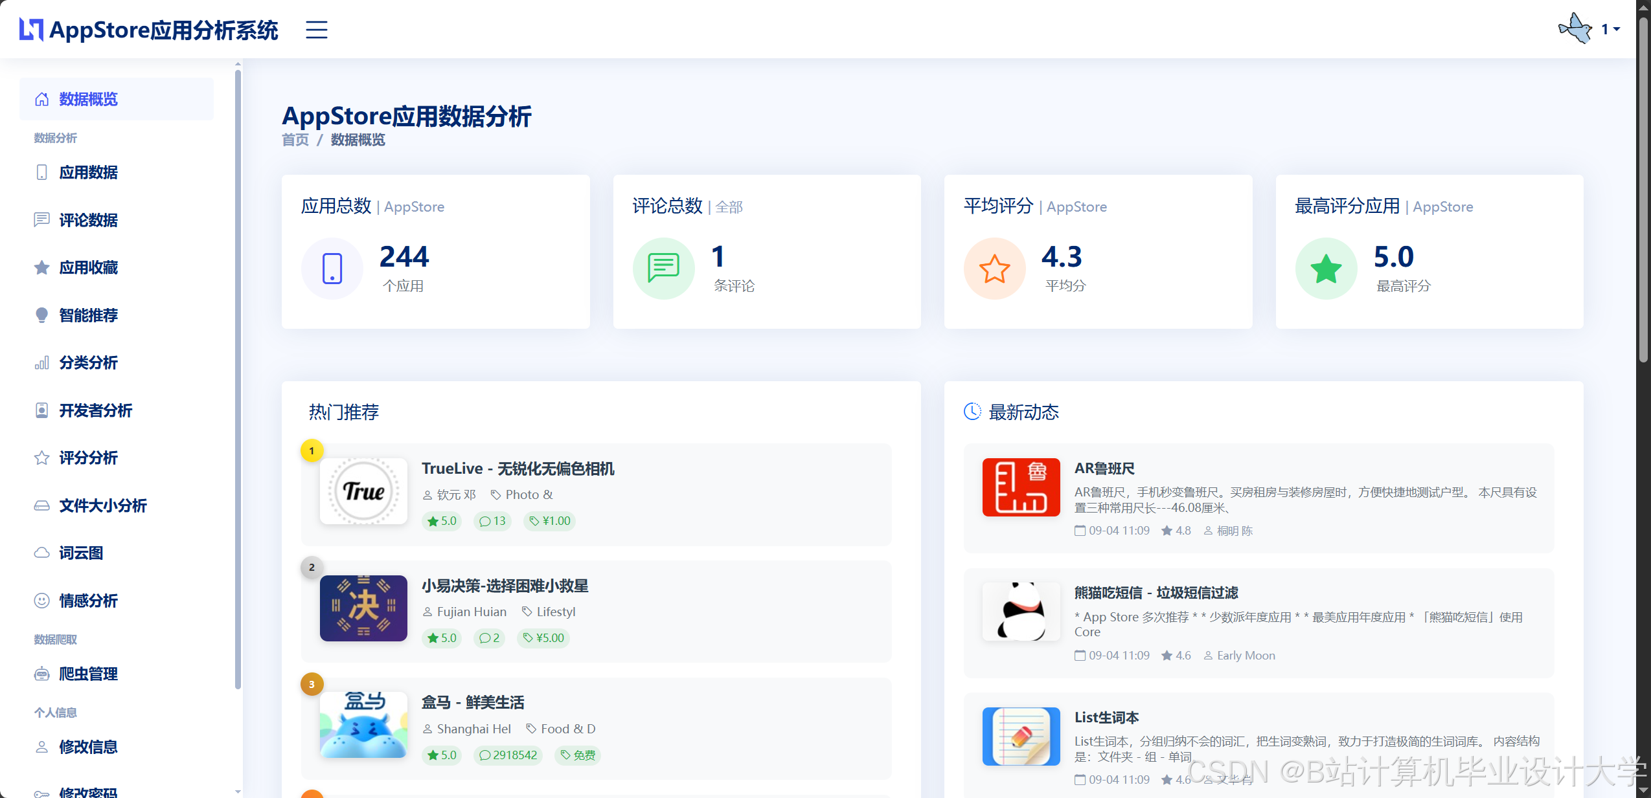Open TrueLive app title link
1651x798 pixels.
pyautogui.click(x=518, y=469)
